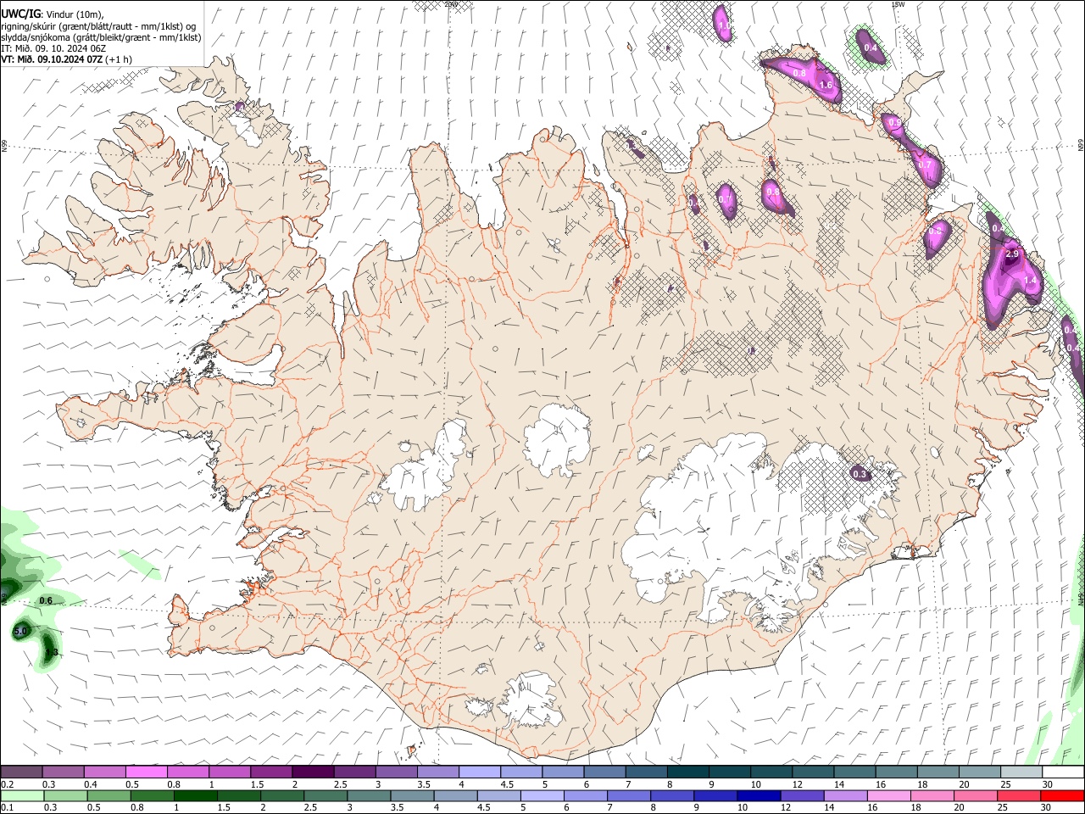Pick the white snow-scale swatch labeled 30

1063,772
